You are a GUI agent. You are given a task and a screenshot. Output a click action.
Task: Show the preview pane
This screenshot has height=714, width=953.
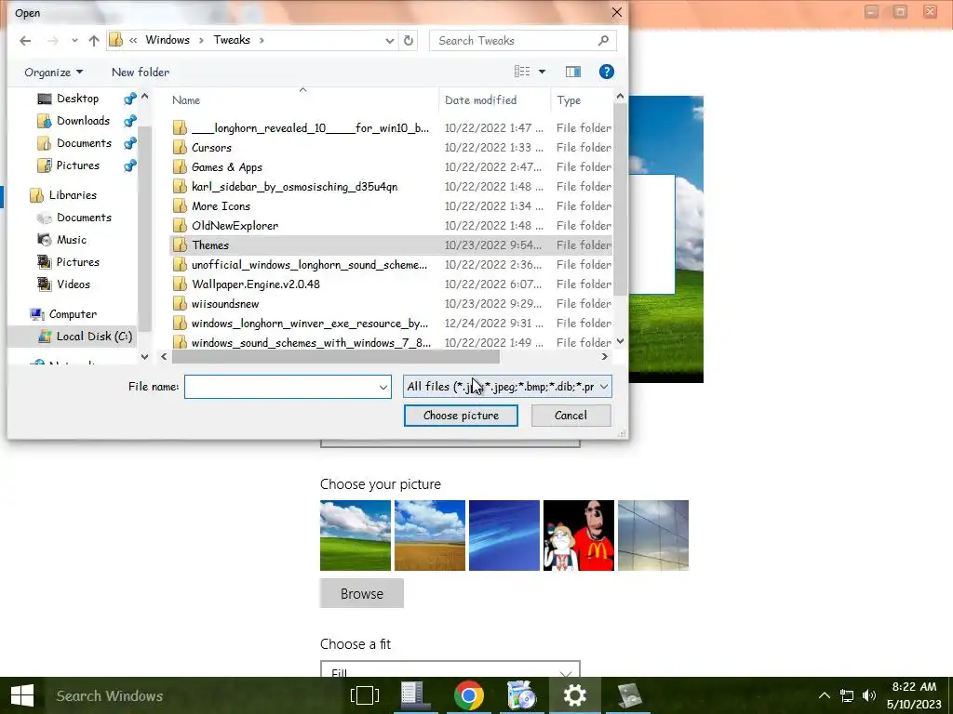click(573, 72)
